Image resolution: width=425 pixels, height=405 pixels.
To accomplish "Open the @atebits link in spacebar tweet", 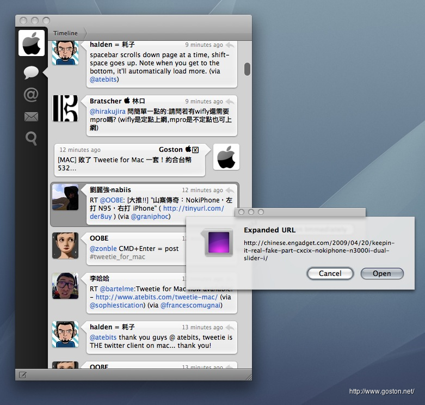I will pos(103,79).
